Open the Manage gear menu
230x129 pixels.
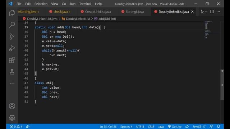12,118
